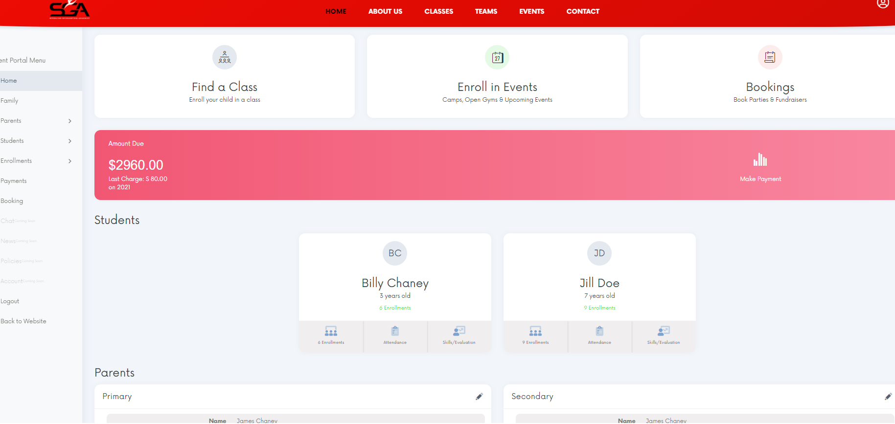
Task: Open the user account icon
Action: pos(883,3)
